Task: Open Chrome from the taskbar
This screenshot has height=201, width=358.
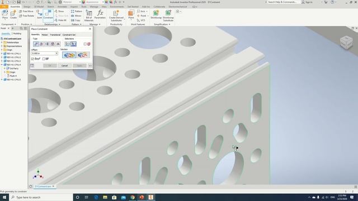Action: coord(133,197)
